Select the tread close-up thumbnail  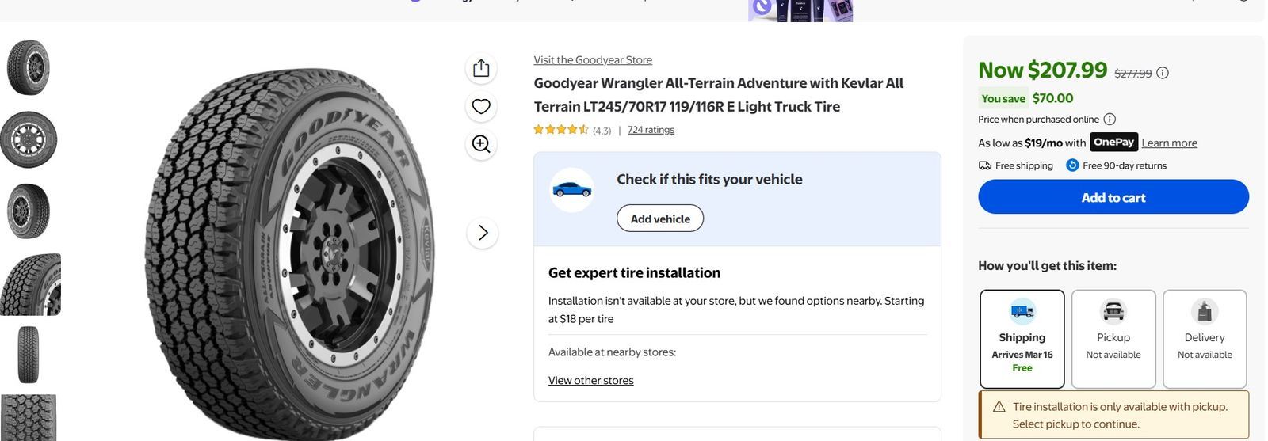tap(30, 284)
